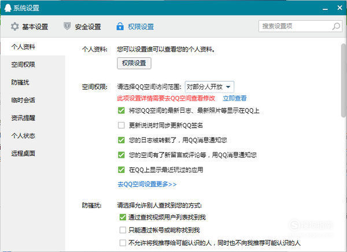Open the 去QQ空间设置更多>> link
This screenshot has height=252, width=347.
(x=147, y=184)
